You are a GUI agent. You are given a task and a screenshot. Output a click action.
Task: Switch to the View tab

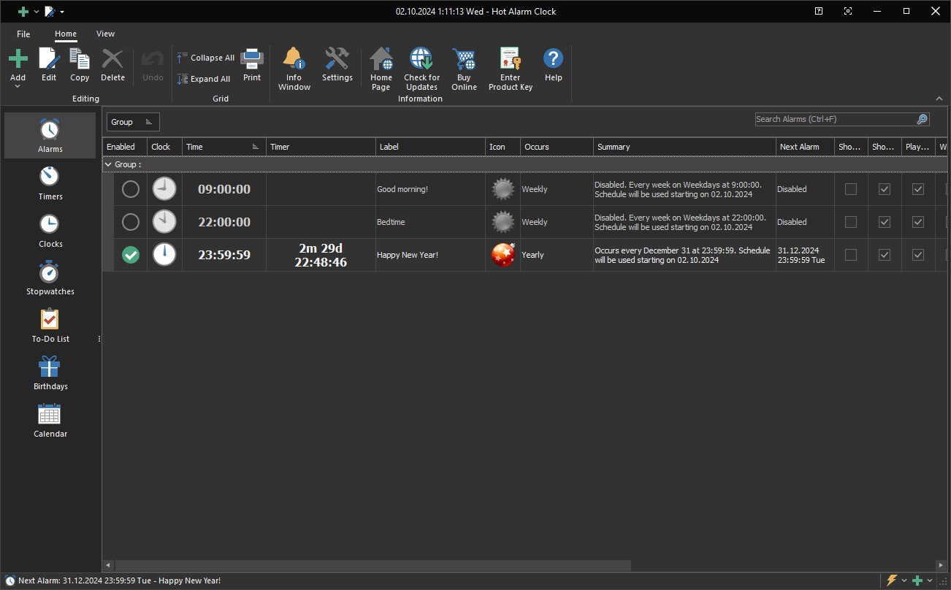(105, 34)
